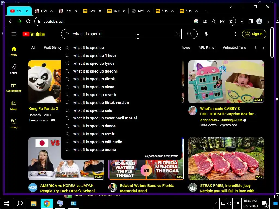This screenshot has height=209, width=279.
Task: Choose suggestion "what it is sped up edit audio"
Action: 121,142
